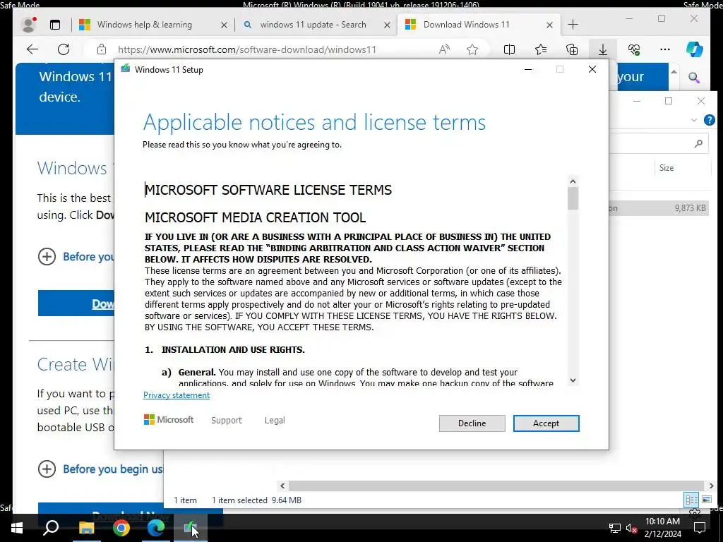723x542 pixels.
Task: Open the muted volume tray icon
Action: click(x=631, y=528)
